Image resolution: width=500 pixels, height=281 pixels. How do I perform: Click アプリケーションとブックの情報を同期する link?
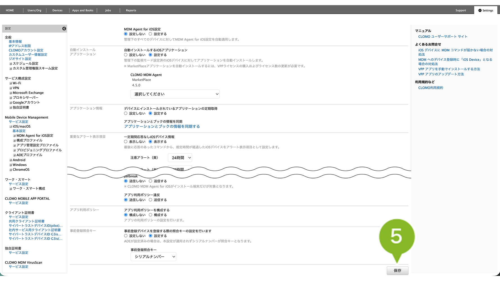pos(162,126)
